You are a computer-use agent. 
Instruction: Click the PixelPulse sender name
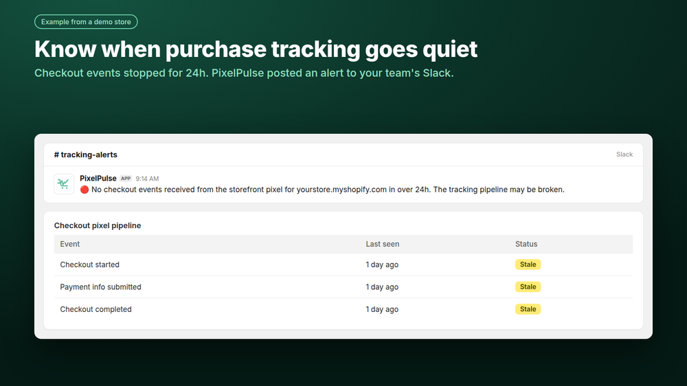(x=98, y=179)
